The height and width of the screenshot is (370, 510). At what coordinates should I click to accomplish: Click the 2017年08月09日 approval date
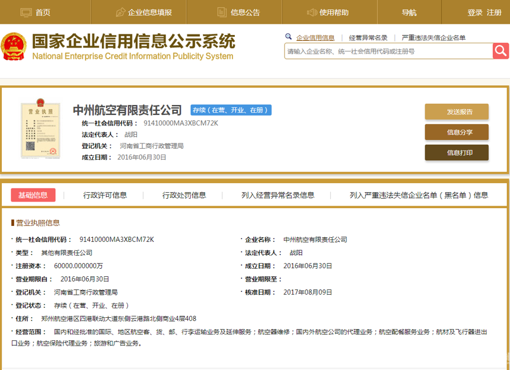[x=308, y=292]
